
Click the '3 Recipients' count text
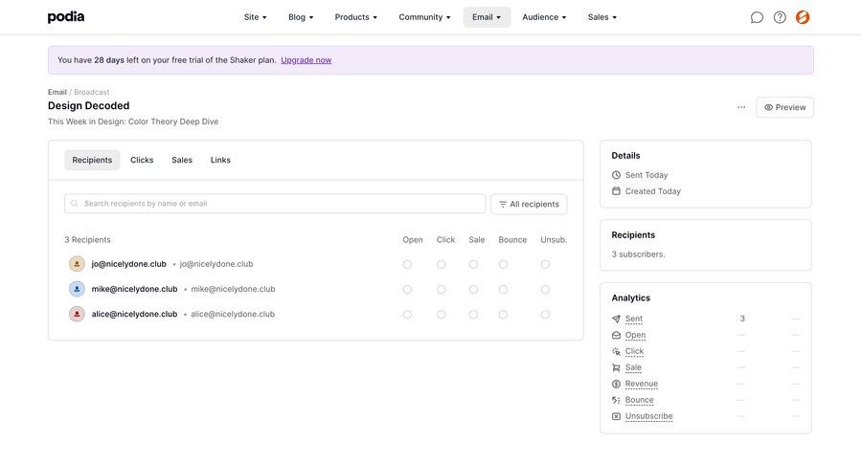(87, 239)
